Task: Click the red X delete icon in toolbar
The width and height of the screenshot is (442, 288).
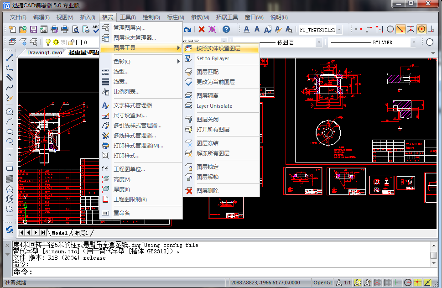Action: [201, 29]
